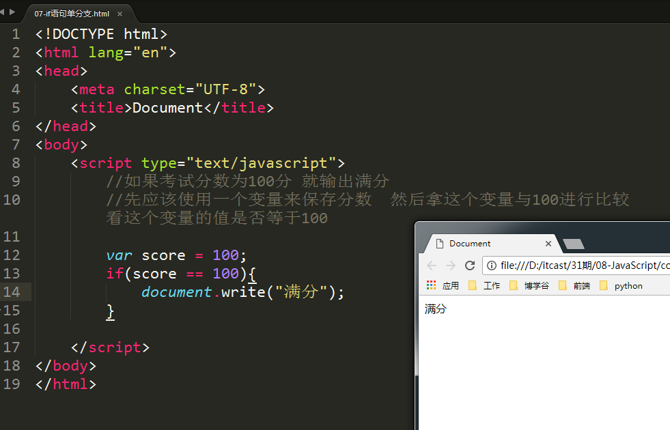Click line number 14 in the gutter
This screenshot has height=430, width=670.
coord(12,292)
